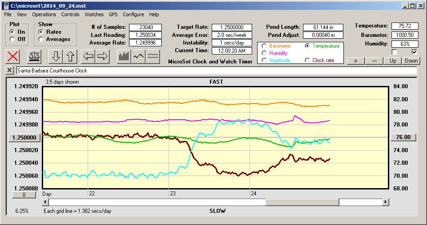This screenshot has height=225, width=427.
Task: Click day 24 marker on time axis
Action: [x=254, y=193]
